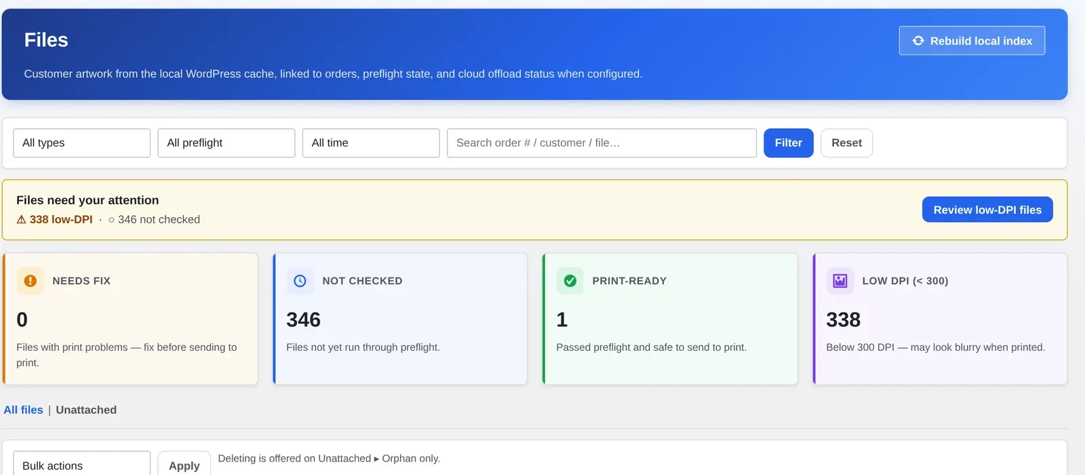Open the Not Checked summary card
The width and height of the screenshot is (1085, 475).
[x=400, y=319]
